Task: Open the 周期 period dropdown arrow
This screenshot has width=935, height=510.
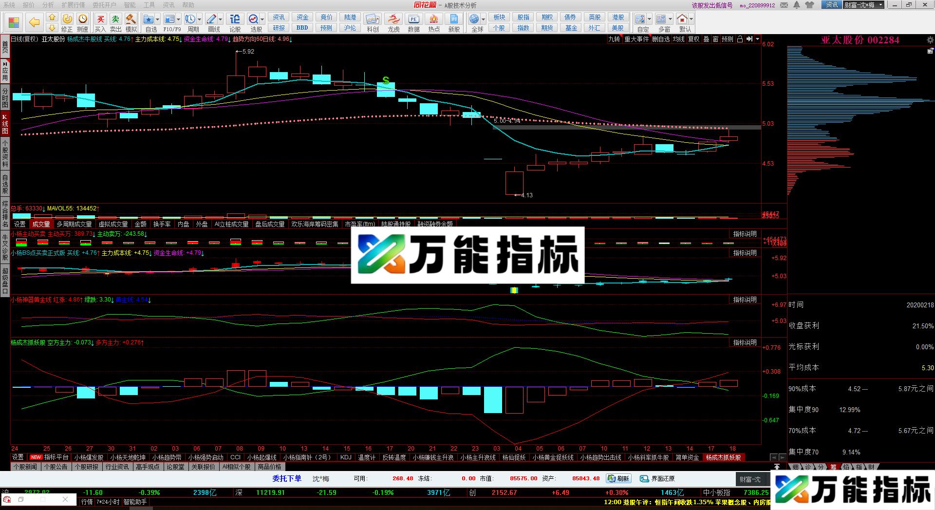Action: coord(200,19)
